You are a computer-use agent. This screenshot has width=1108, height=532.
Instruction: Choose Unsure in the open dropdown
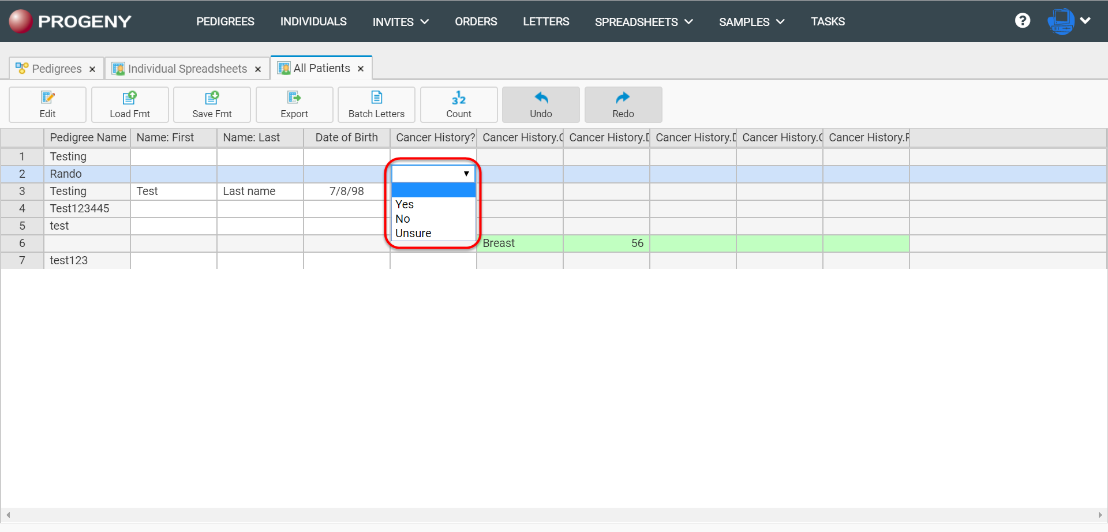413,233
